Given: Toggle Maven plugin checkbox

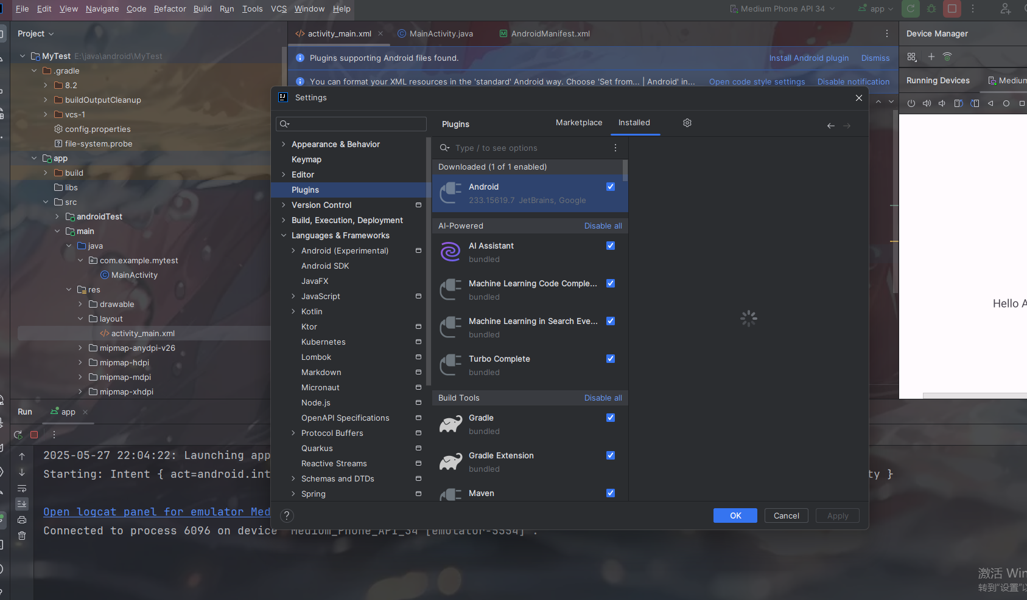Looking at the screenshot, I should [611, 493].
